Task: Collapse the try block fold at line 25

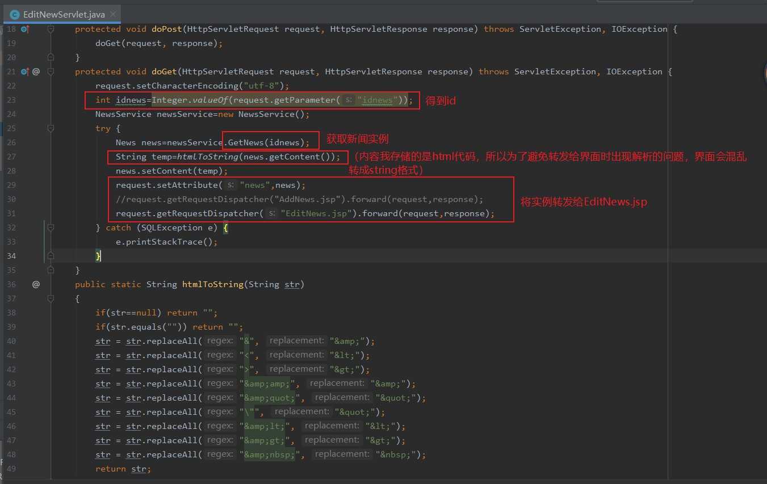Action: point(51,128)
